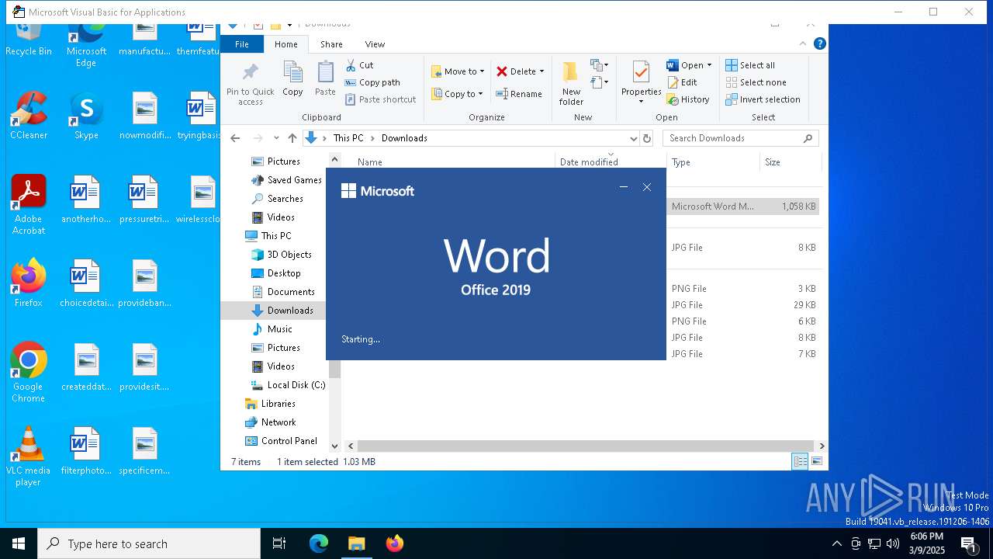Click the Rename command
The width and height of the screenshot is (993, 559).
(x=519, y=94)
